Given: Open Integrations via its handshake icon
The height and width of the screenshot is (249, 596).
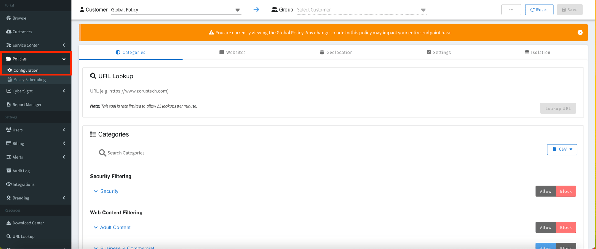Looking at the screenshot, I should (9, 184).
